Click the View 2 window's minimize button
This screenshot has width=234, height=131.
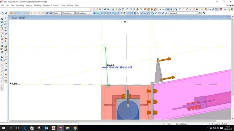pos(229,18)
